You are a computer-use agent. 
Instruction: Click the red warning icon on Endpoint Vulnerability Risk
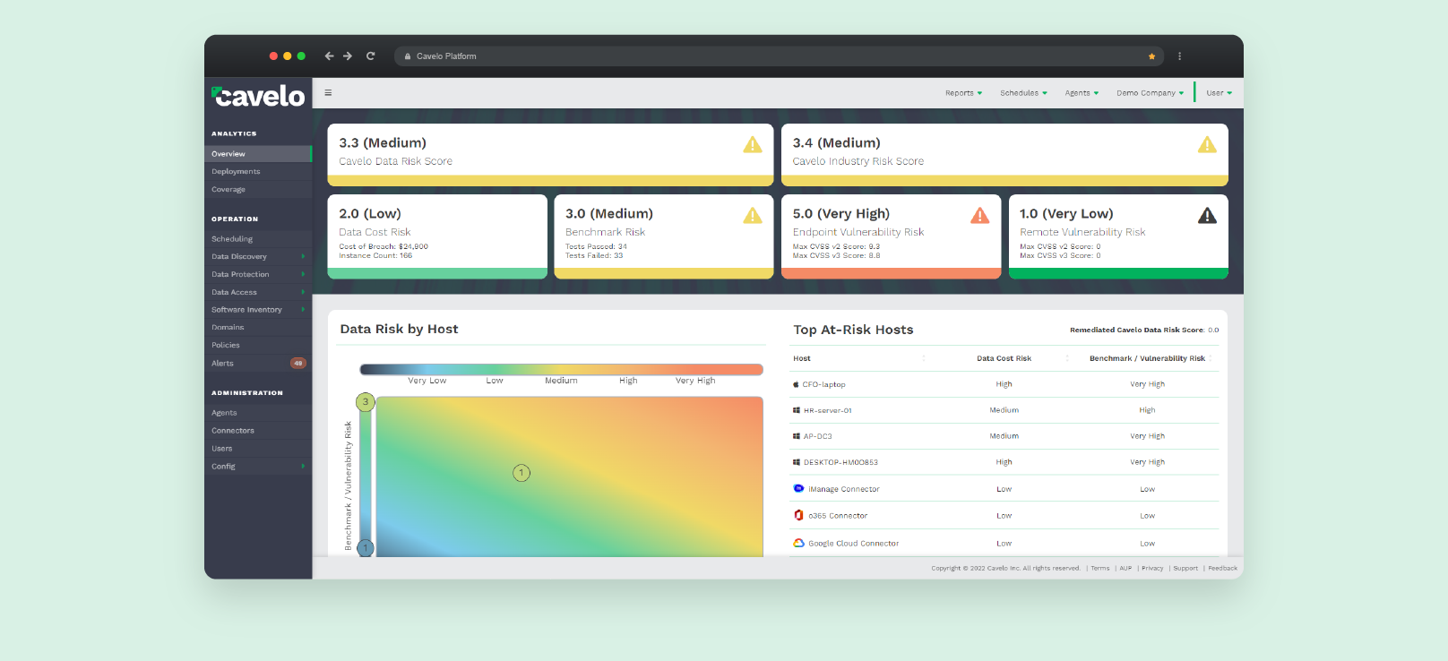coord(980,215)
